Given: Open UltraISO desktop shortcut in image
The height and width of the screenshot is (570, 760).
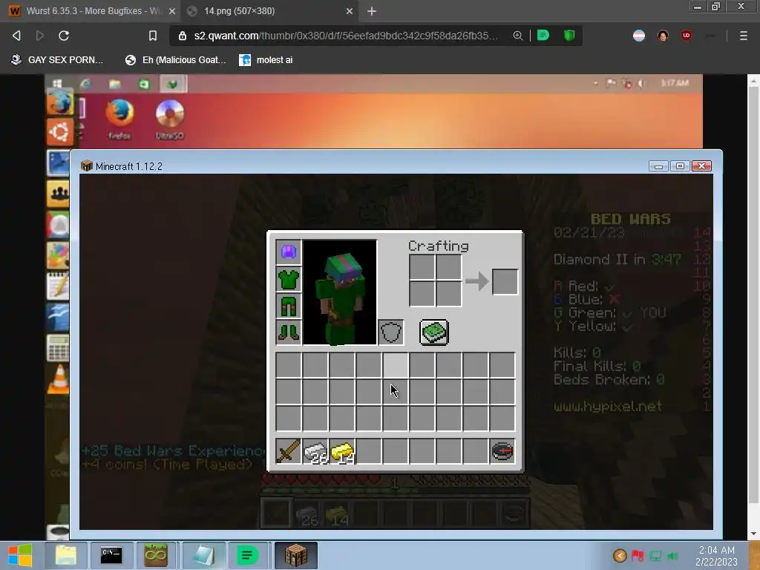Looking at the screenshot, I should tap(170, 119).
